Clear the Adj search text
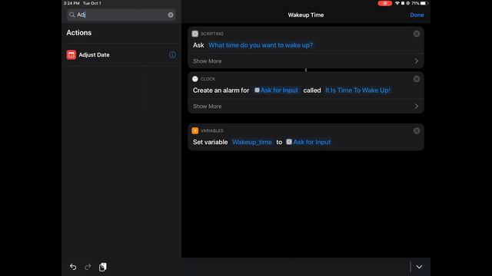 (171, 15)
